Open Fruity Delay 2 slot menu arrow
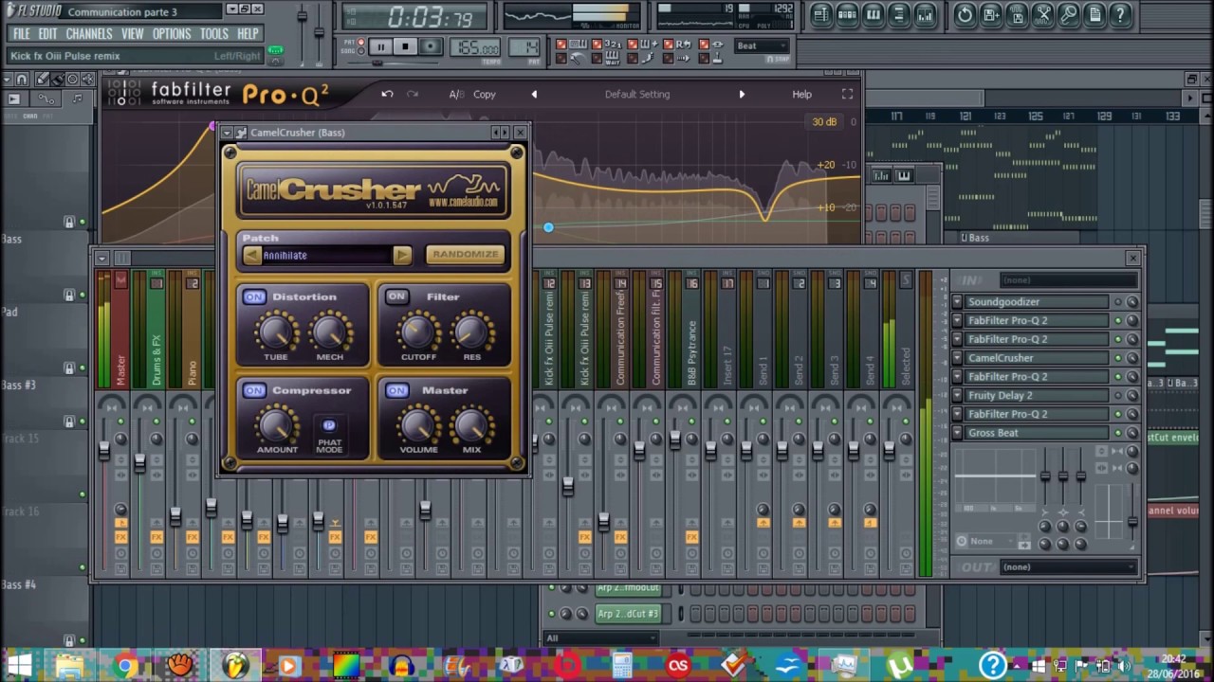1214x682 pixels. click(x=957, y=396)
